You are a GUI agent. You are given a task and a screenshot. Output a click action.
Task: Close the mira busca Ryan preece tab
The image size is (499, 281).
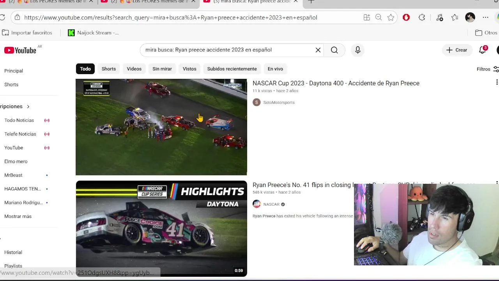[296, 2]
